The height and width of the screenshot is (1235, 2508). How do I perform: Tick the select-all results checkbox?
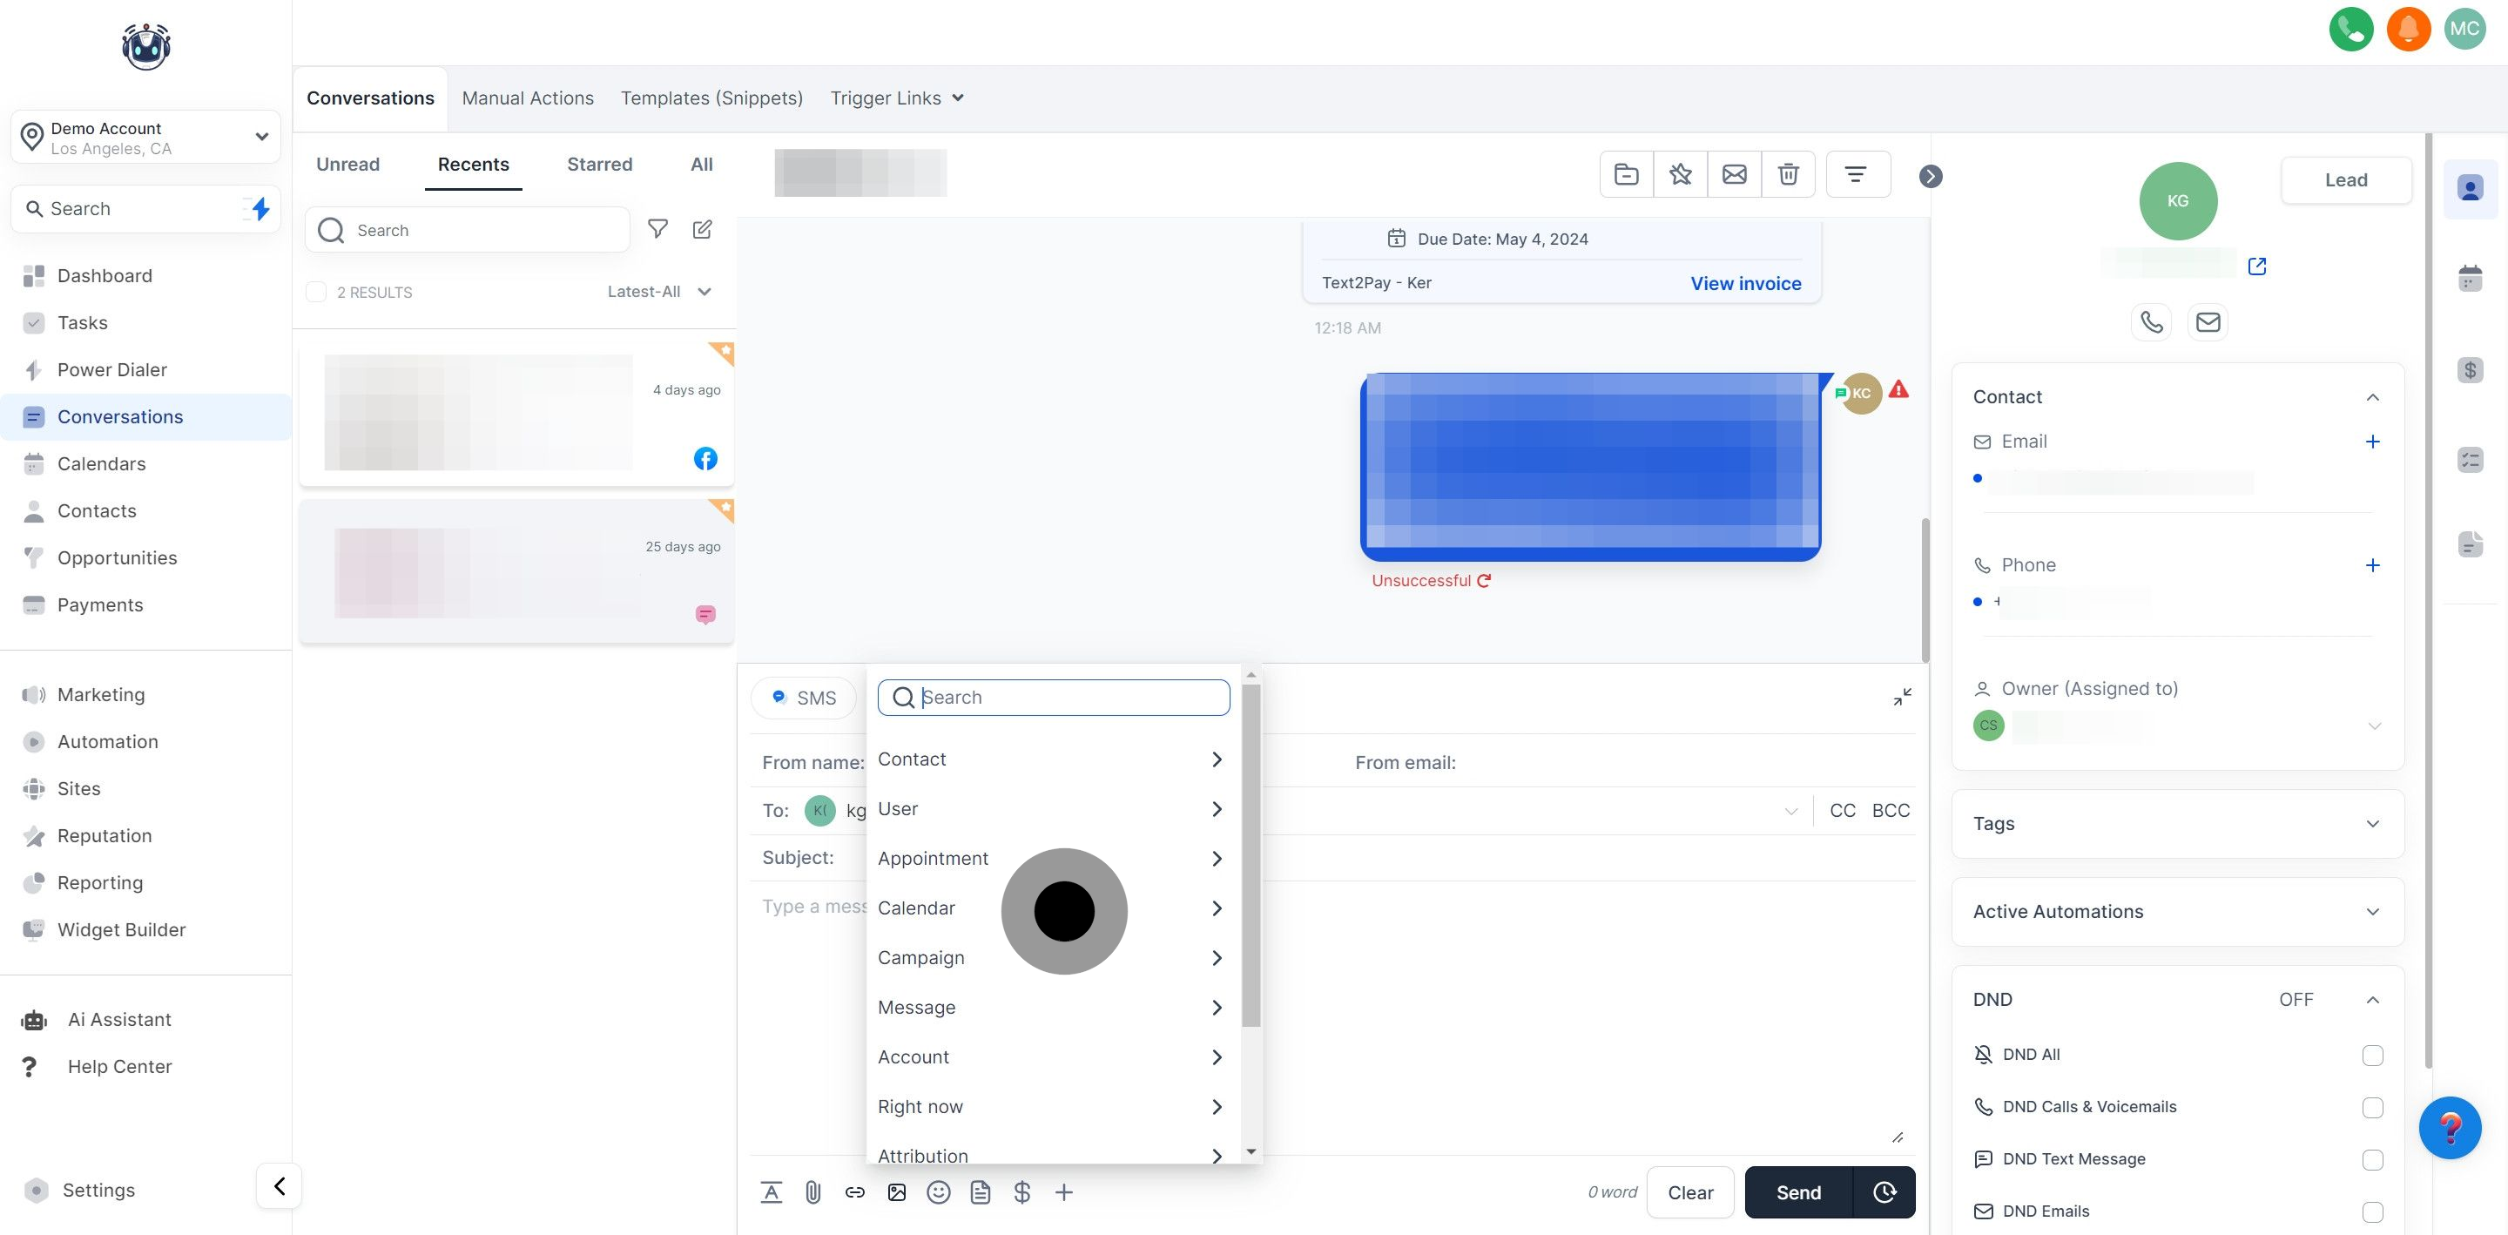316,292
